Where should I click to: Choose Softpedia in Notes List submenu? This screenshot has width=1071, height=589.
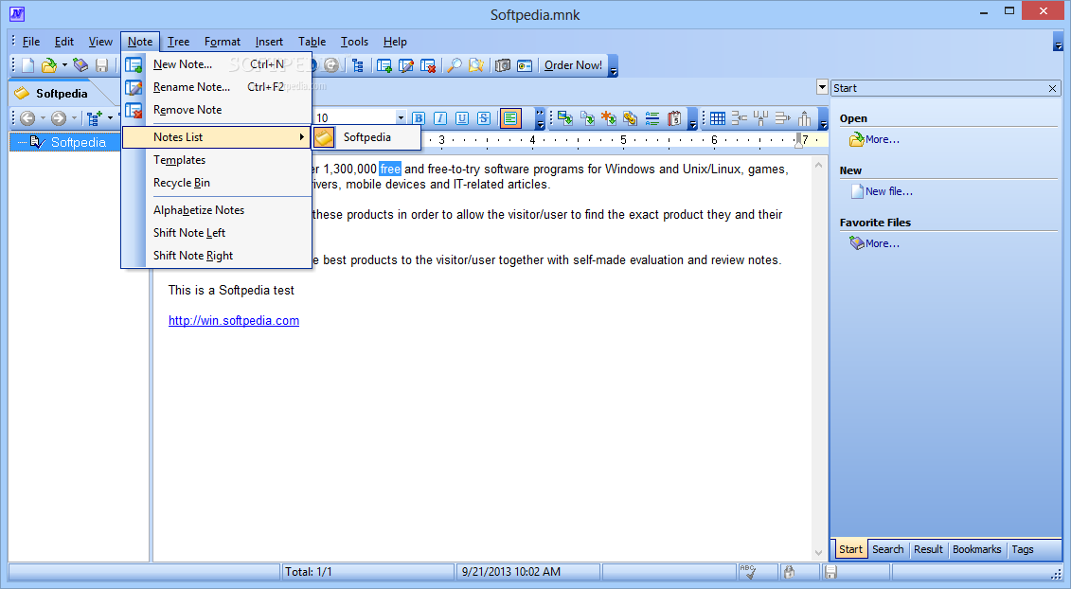pos(366,137)
